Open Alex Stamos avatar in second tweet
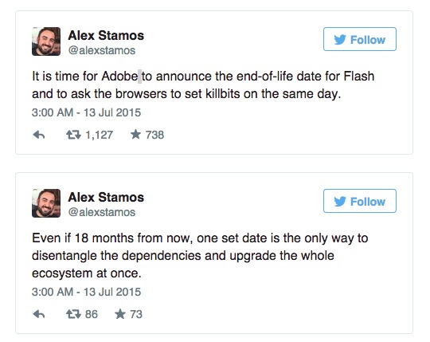This screenshot has width=430, height=342. pos(46,203)
